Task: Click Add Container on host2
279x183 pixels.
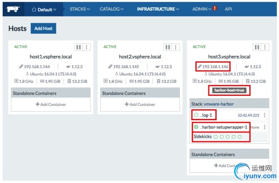Action: (x=140, y=105)
